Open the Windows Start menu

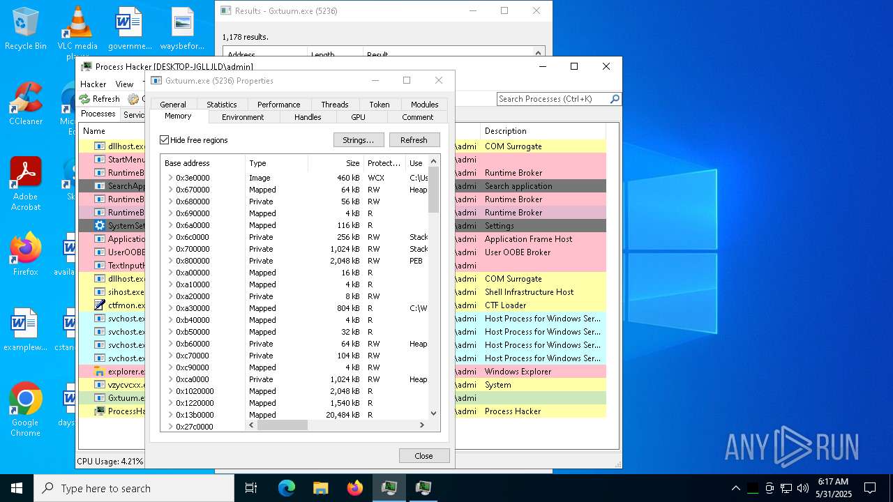click(x=17, y=488)
